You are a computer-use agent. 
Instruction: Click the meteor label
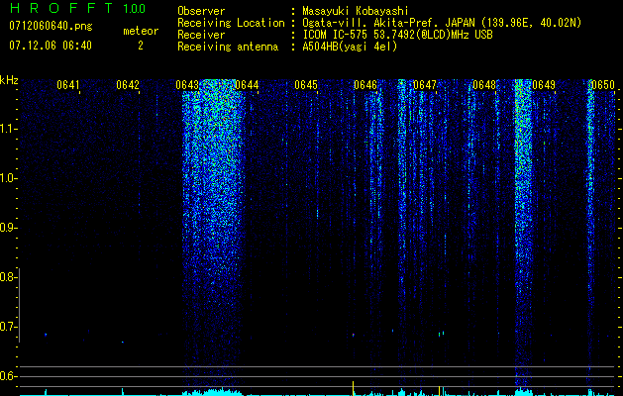tap(141, 31)
